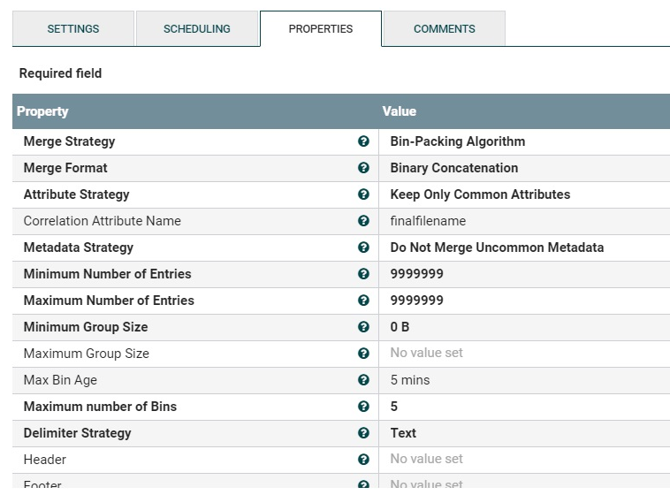Open help tooltip for Correlation Attribute Name
The width and height of the screenshot is (670, 495).
363,221
